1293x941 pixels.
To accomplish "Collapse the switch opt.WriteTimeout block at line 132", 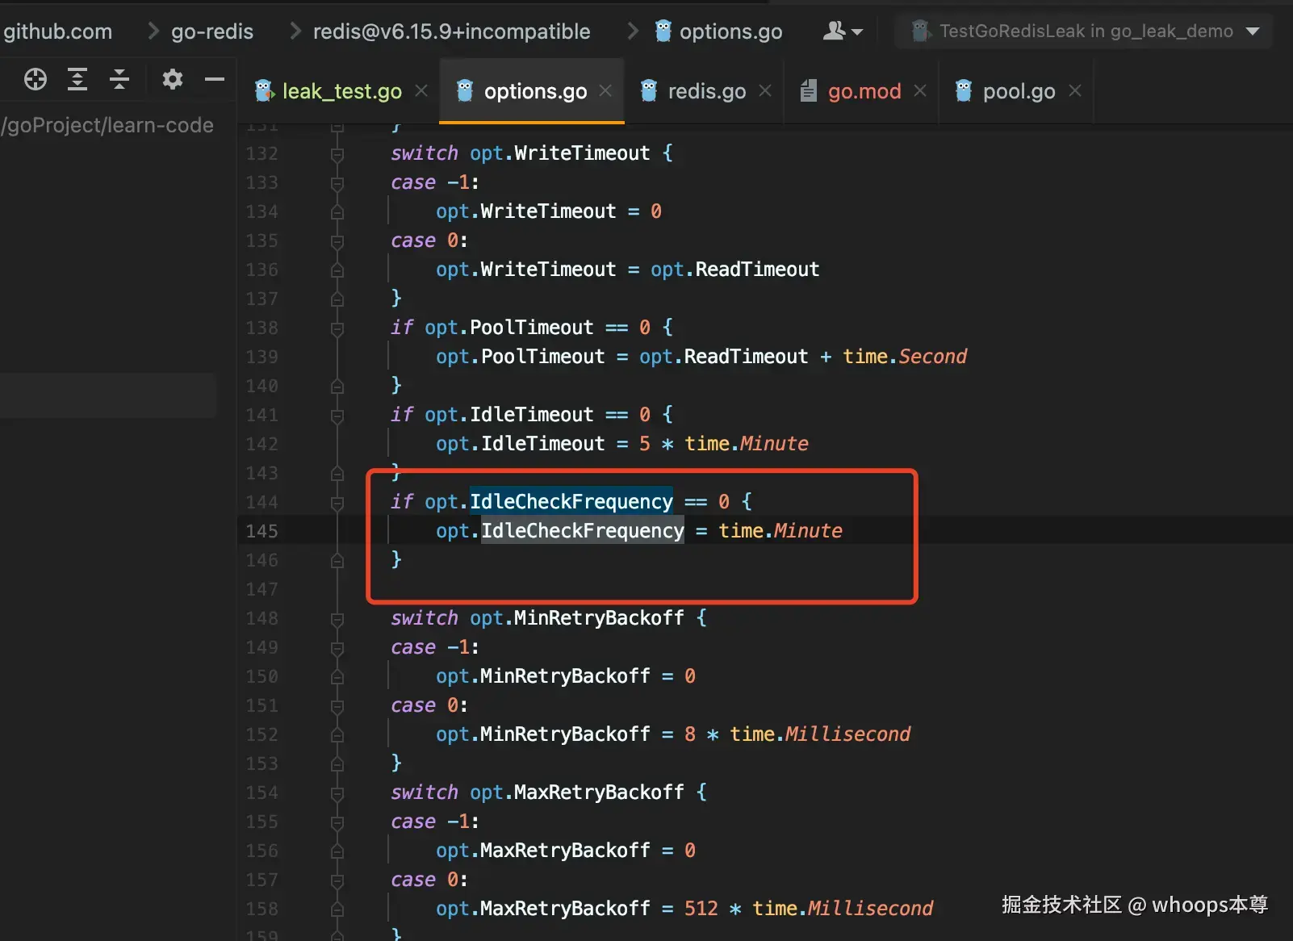I will (x=337, y=154).
